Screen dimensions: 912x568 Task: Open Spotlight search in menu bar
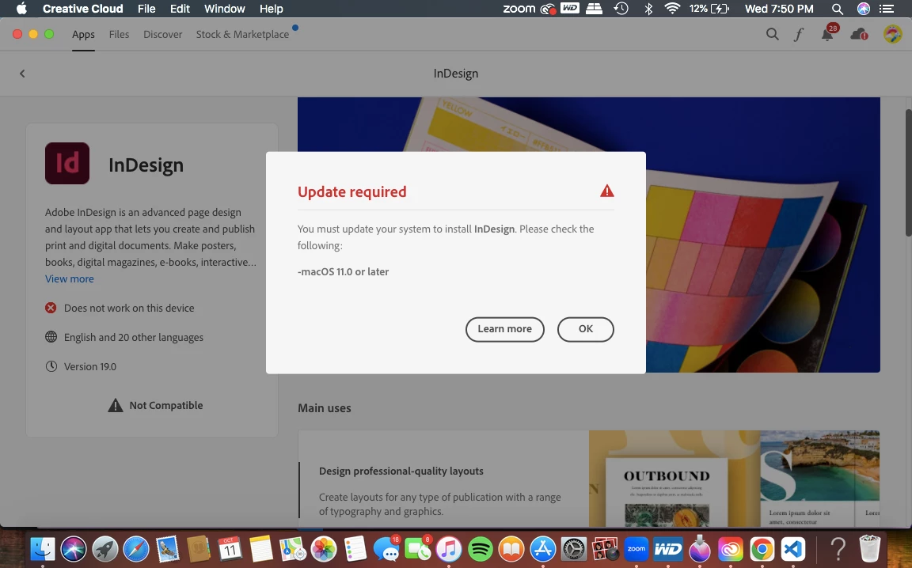point(837,9)
